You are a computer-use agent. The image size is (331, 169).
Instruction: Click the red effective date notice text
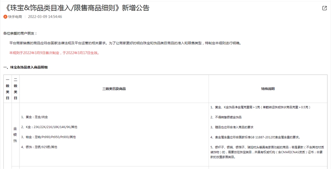point(54,53)
